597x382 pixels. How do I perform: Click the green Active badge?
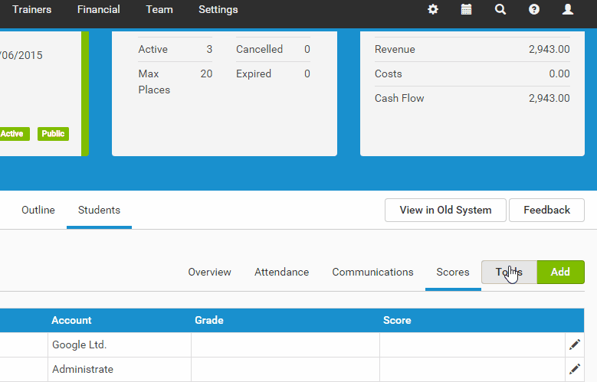coord(13,134)
